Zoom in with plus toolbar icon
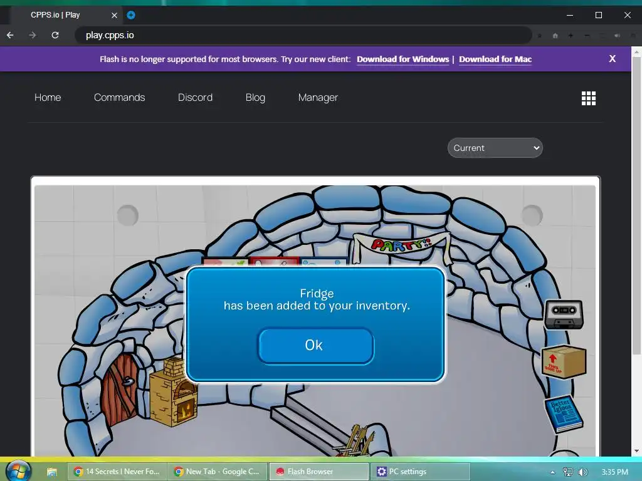The width and height of the screenshot is (642, 481). [x=571, y=36]
